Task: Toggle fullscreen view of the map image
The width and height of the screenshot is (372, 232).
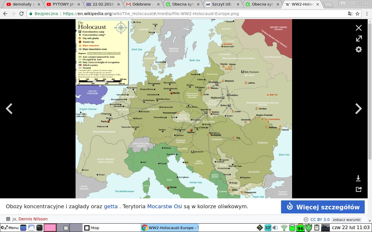Action: click(x=359, y=39)
